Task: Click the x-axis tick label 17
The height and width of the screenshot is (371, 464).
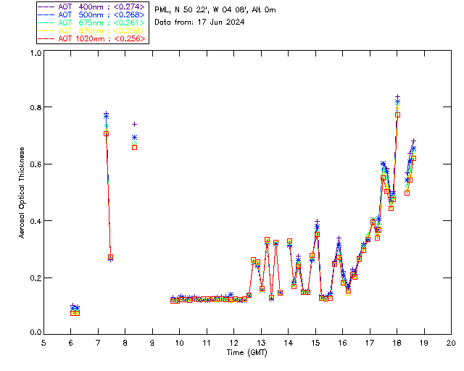Action: coord(370,343)
